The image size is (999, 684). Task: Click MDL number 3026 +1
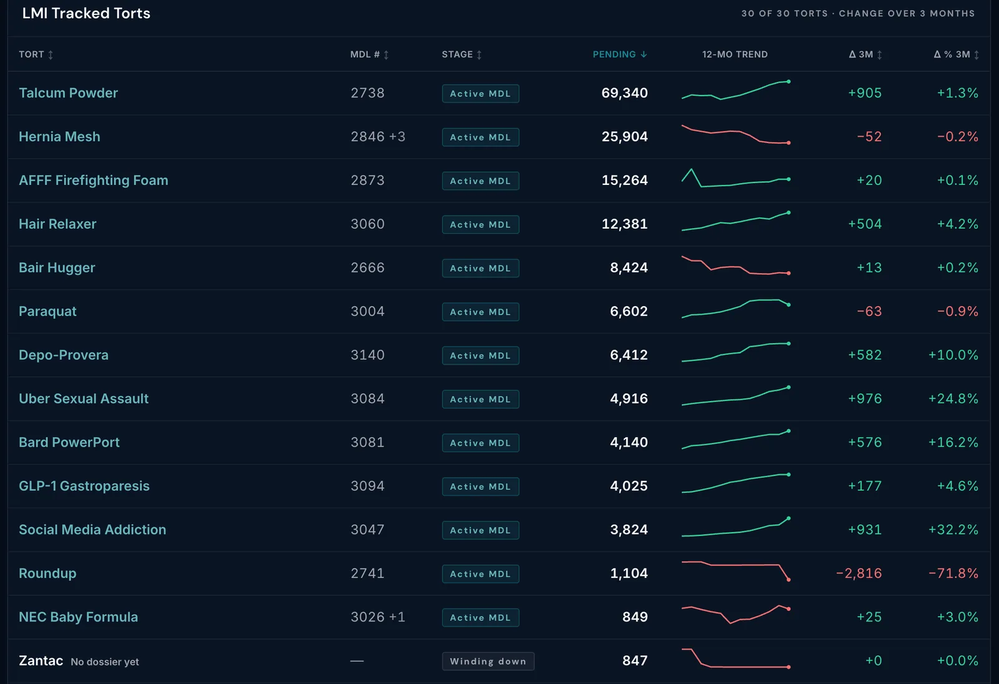(x=378, y=617)
